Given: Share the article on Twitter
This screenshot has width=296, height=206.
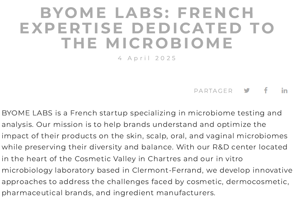Looking at the screenshot, I should [247, 91].
